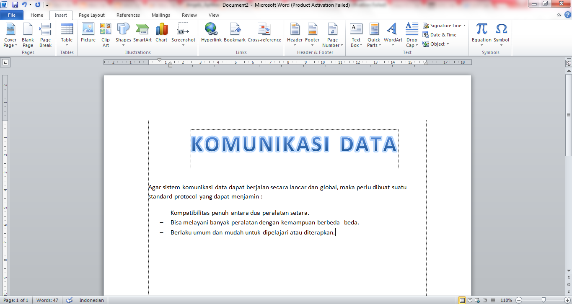
Task: Open the Table insert menu
Action: click(67, 35)
